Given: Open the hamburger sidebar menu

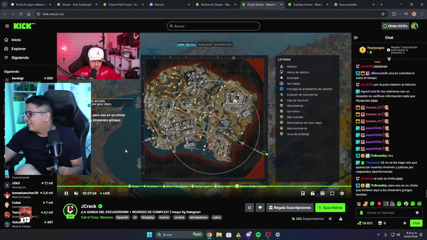Looking at the screenshot, I should tap(7, 26).
